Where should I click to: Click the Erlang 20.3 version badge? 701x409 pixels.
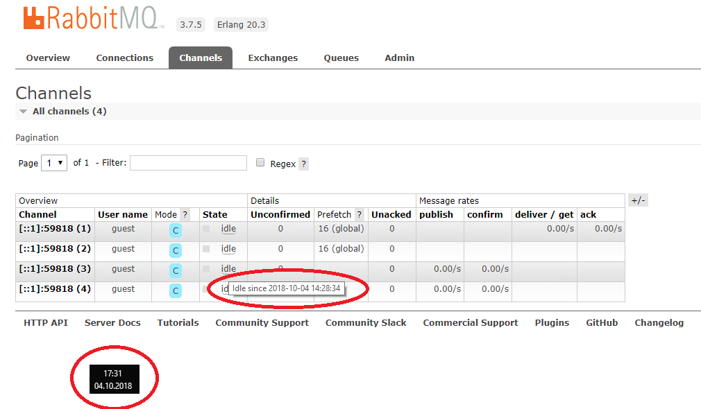coord(241,24)
